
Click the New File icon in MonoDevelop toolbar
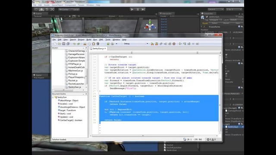tap(55, 44)
